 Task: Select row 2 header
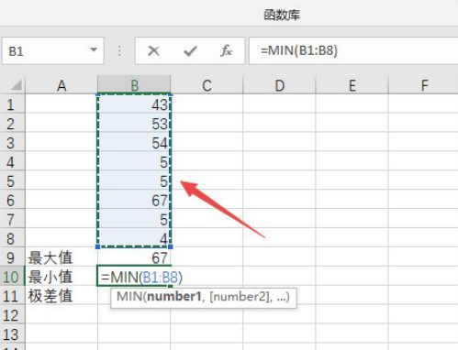[x=12, y=123]
